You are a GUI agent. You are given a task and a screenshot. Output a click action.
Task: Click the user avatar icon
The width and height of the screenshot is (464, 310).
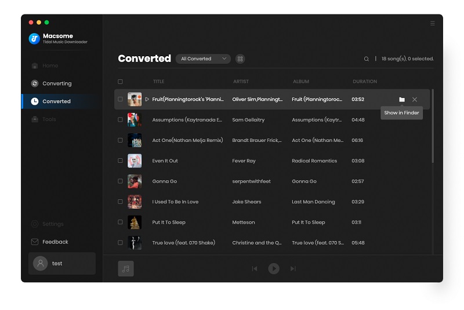point(41,263)
